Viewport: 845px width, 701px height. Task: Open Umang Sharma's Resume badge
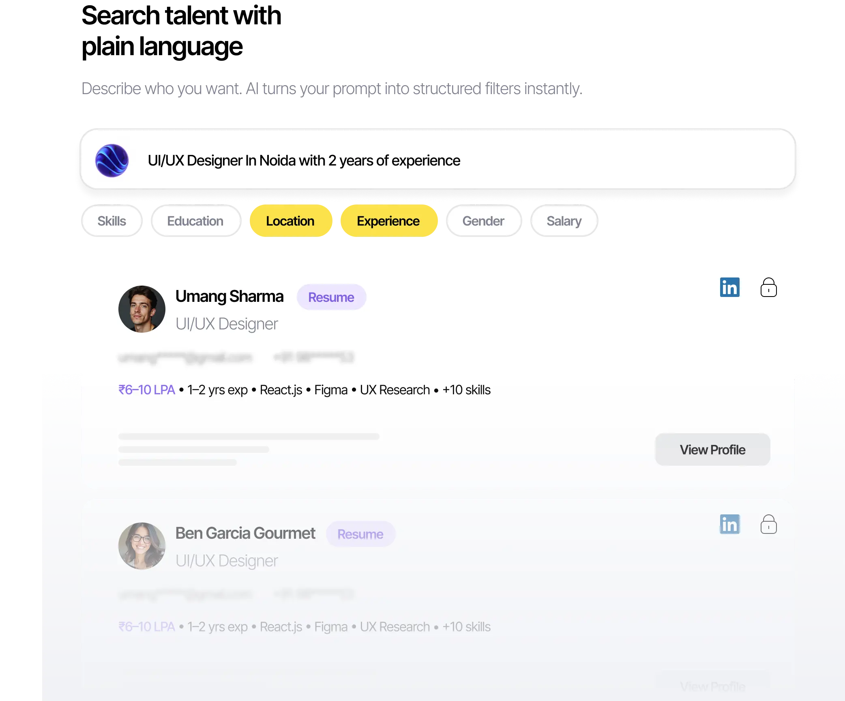(x=331, y=297)
